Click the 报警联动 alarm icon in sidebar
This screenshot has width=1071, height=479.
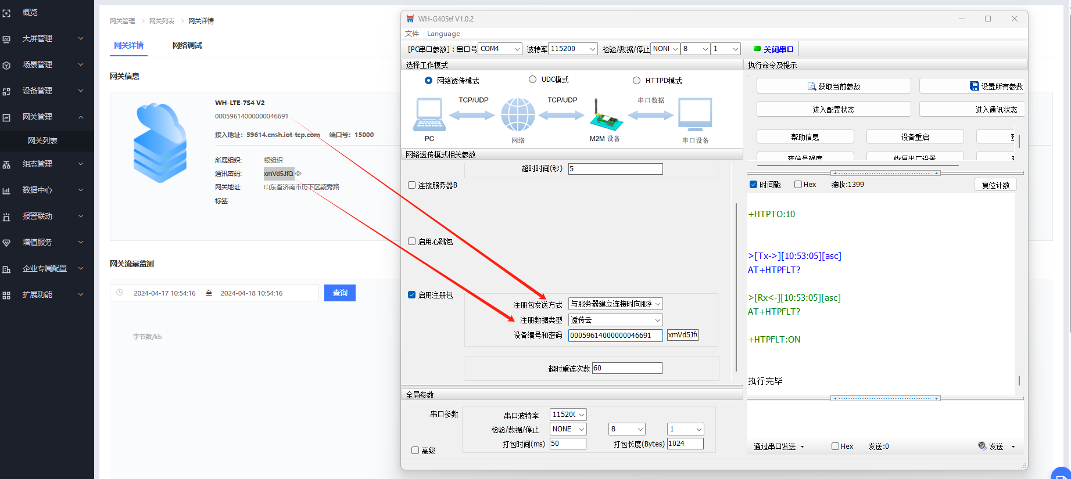[7, 217]
